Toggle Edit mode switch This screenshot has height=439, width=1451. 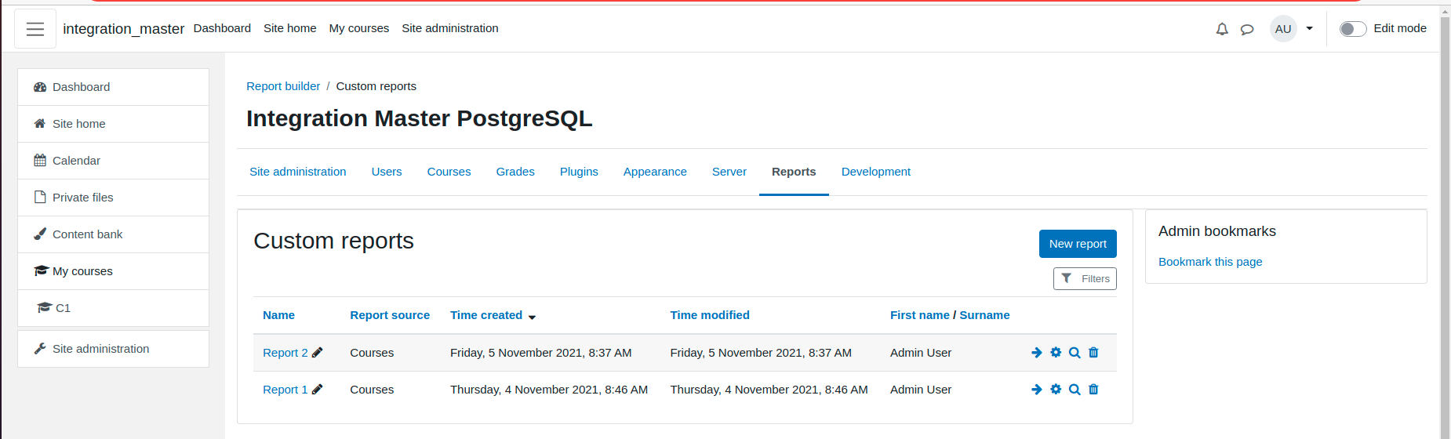pyautogui.click(x=1353, y=29)
